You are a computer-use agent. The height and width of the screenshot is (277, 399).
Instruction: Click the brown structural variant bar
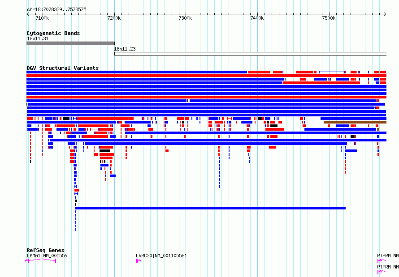[x=355, y=122]
